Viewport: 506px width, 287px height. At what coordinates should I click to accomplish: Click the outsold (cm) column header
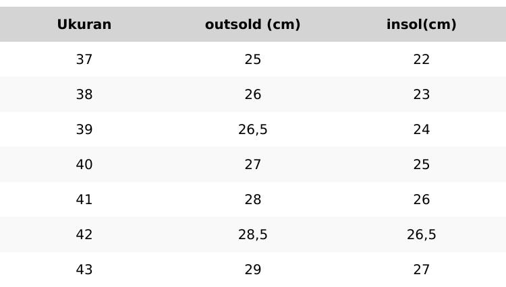(253, 25)
